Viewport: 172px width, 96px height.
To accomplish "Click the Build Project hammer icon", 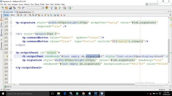I will pyautogui.click(x=52, y=8).
